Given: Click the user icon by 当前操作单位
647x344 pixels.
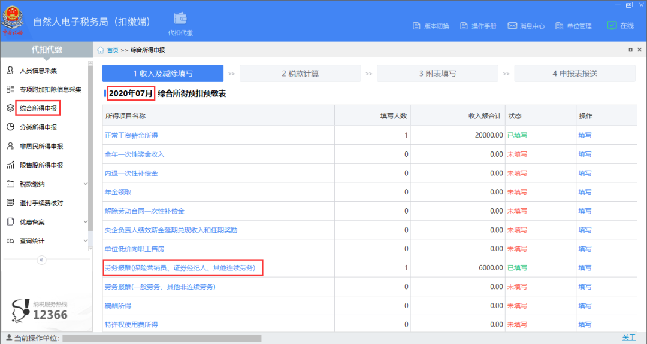Looking at the screenshot, I should pyautogui.click(x=10, y=338).
